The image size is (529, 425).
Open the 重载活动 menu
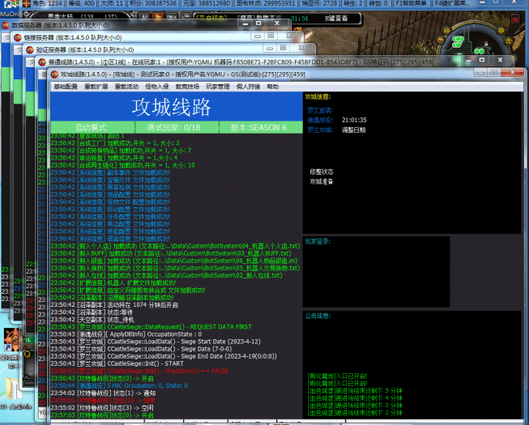(x=126, y=87)
